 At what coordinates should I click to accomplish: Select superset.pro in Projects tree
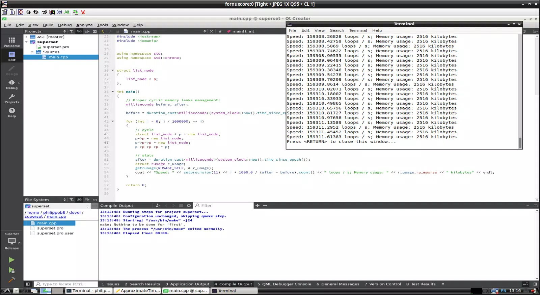click(x=56, y=47)
